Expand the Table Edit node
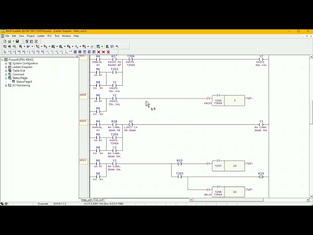313x235 pixels. click(x=6, y=70)
